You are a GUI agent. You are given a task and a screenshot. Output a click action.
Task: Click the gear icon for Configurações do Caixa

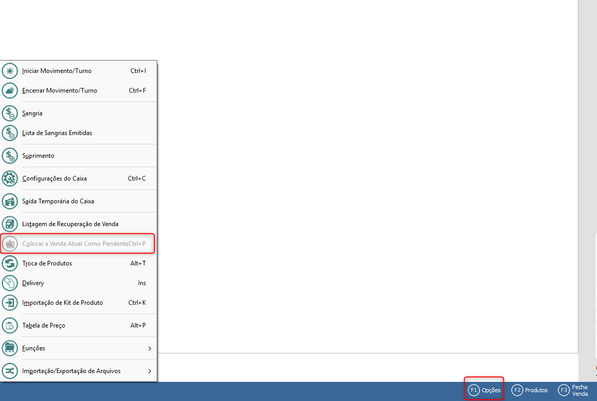(x=10, y=179)
